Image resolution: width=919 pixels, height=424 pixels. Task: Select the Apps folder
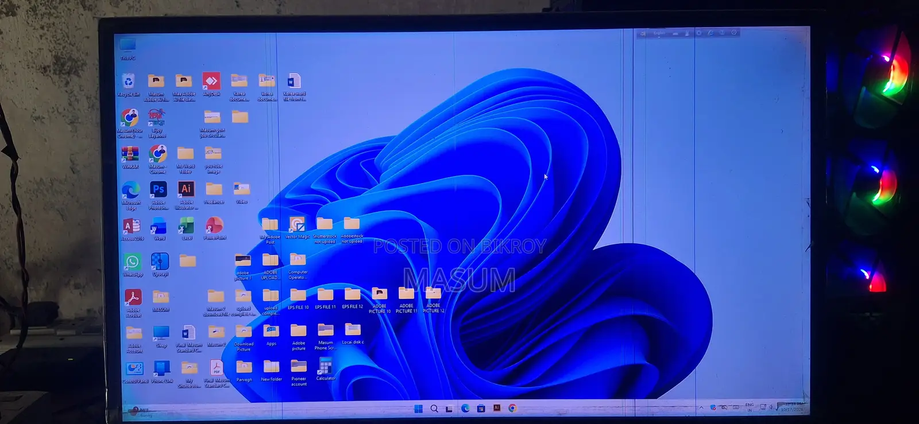point(271,336)
